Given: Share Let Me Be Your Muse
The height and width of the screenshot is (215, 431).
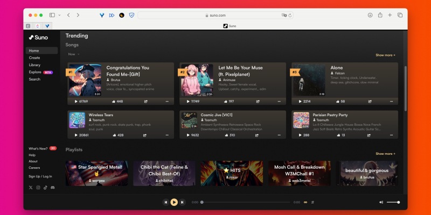Looking at the screenshot, I should 258,102.
